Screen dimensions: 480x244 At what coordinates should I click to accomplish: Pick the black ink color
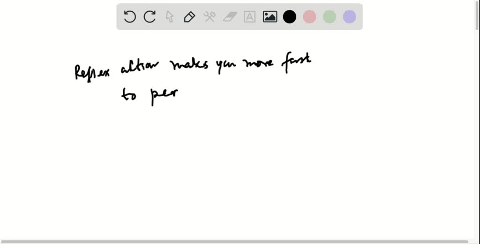coord(290,17)
